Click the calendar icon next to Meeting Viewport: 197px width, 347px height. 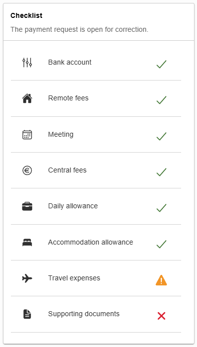coord(27,135)
